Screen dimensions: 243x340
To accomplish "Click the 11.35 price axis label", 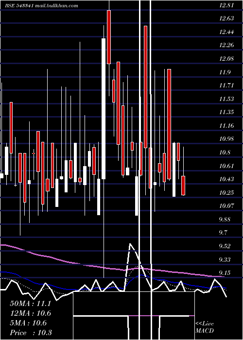I will [226, 112].
